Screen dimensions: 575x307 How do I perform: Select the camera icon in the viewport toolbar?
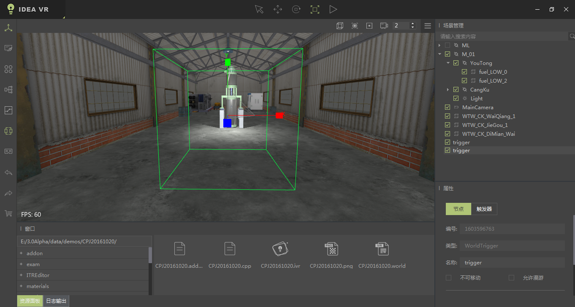383,25
